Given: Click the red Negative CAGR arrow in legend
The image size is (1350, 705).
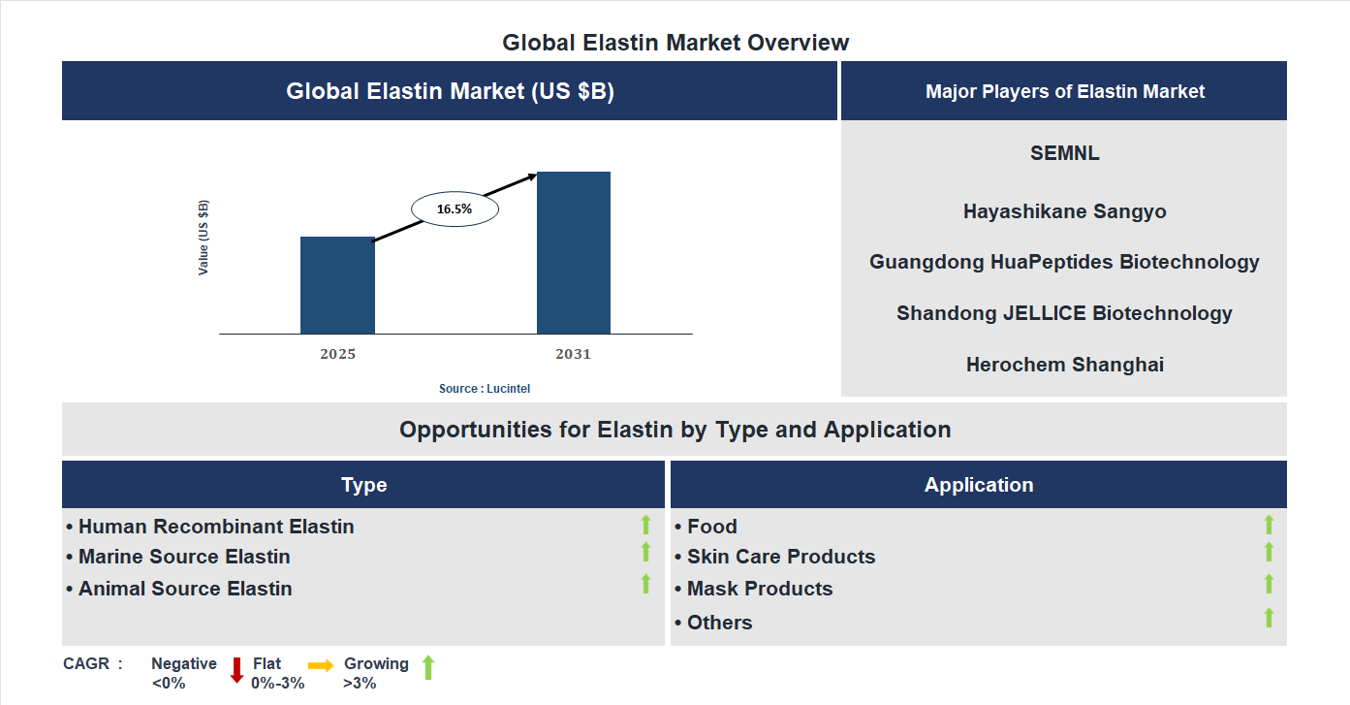Looking at the screenshot, I should 235,670.
